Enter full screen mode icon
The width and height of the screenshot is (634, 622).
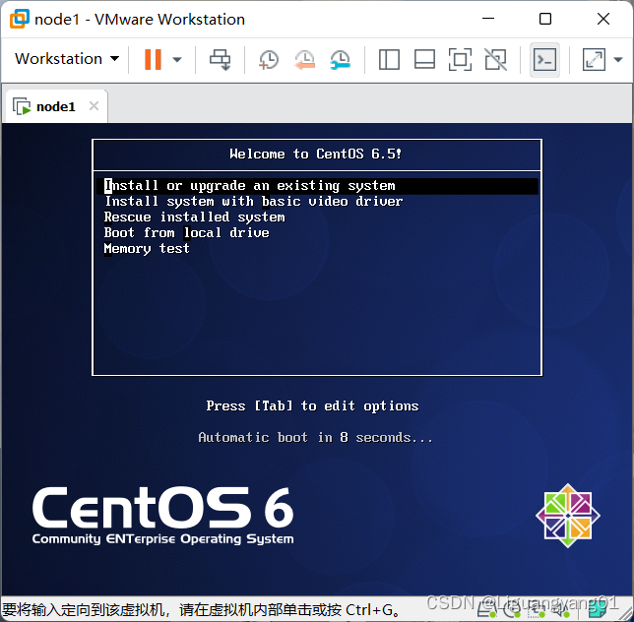click(x=460, y=59)
